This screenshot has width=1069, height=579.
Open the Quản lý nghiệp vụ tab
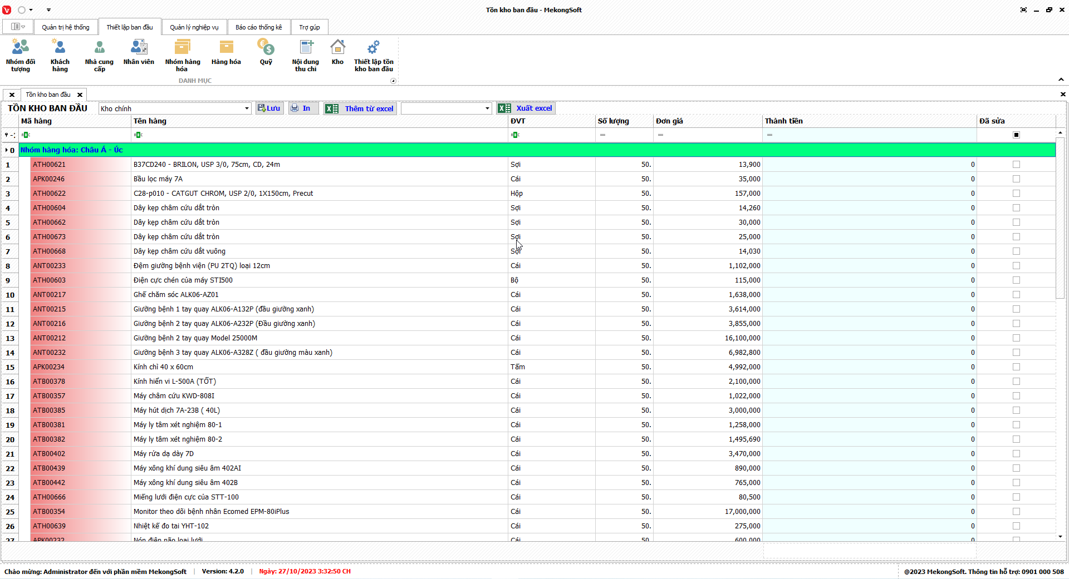(194, 27)
